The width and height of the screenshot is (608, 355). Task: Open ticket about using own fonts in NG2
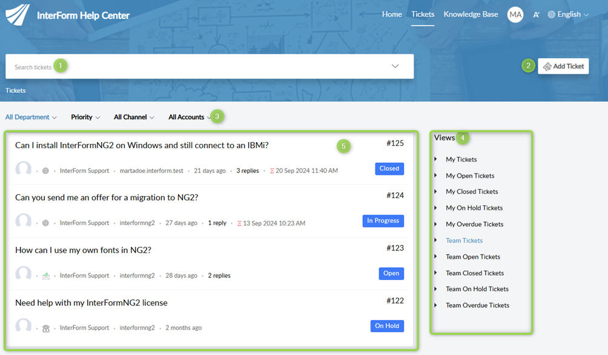pyautogui.click(x=83, y=250)
